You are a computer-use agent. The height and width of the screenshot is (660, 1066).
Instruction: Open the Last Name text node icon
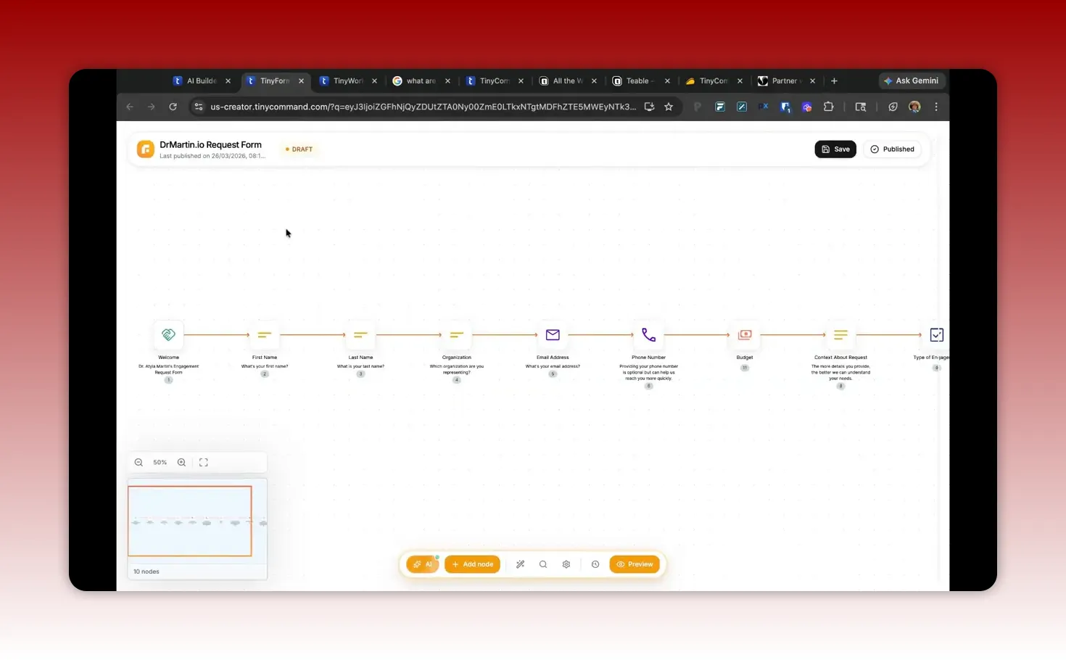pyautogui.click(x=360, y=334)
